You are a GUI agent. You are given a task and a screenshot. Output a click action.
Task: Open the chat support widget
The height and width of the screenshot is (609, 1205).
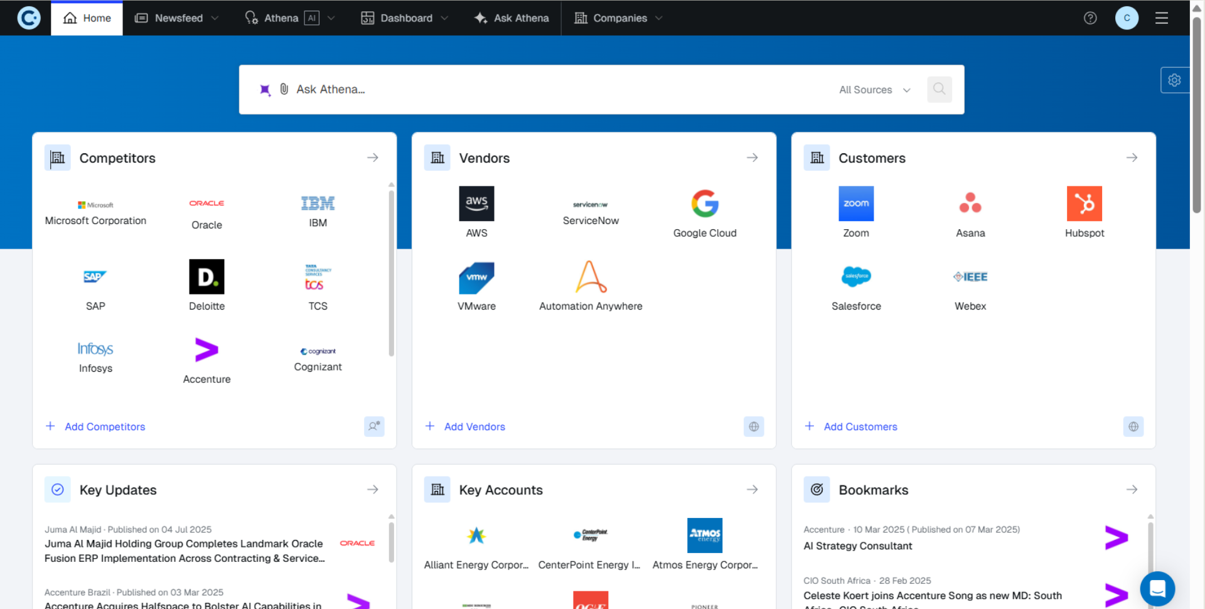pyautogui.click(x=1157, y=588)
